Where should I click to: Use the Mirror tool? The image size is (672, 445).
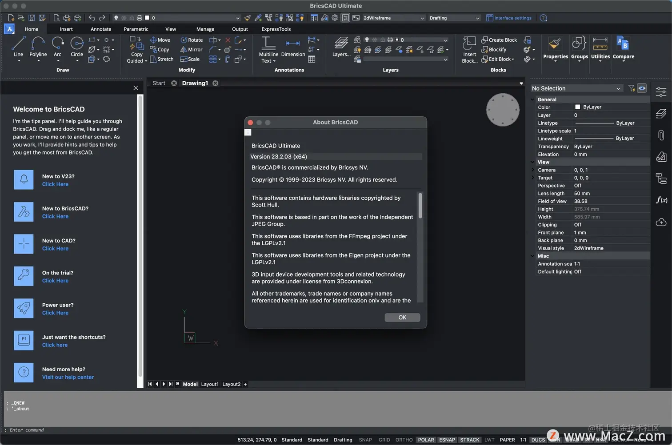click(x=191, y=50)
